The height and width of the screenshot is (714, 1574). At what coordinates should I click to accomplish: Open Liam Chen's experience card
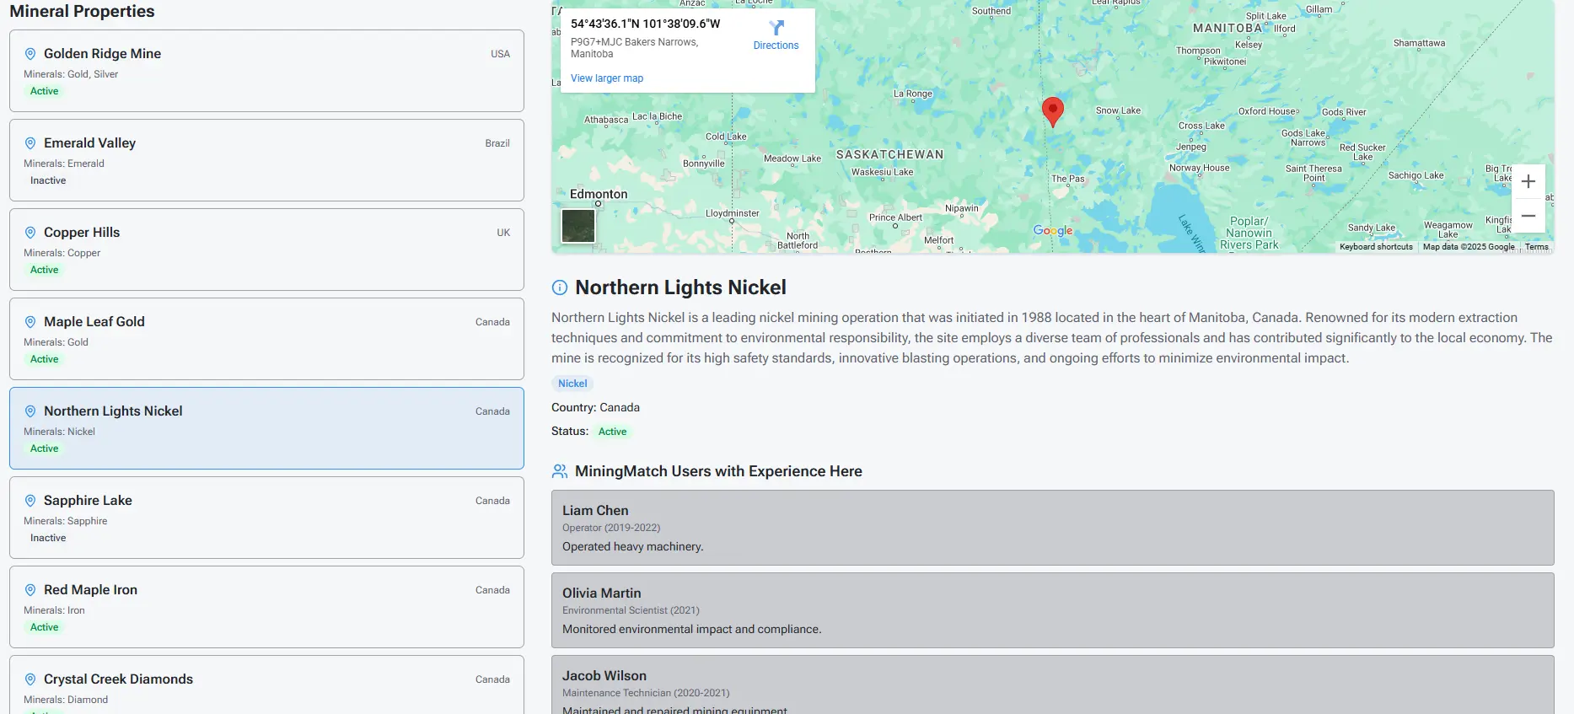(1052, 528)
